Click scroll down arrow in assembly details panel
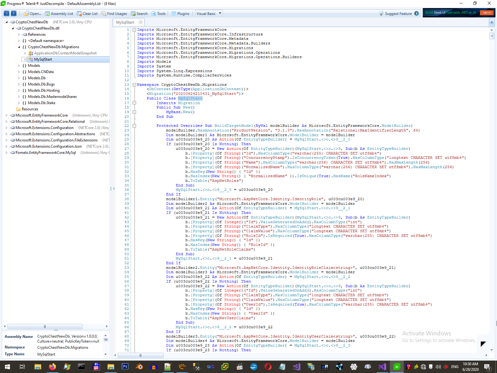Screen dimensions: 497x373 106,354
